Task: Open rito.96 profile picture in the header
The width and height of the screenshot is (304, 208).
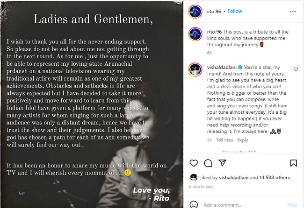Action: [x=195, y=11]
